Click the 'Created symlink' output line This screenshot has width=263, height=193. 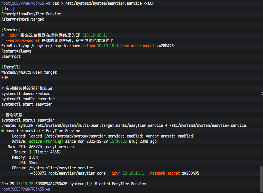coord(125,125)
